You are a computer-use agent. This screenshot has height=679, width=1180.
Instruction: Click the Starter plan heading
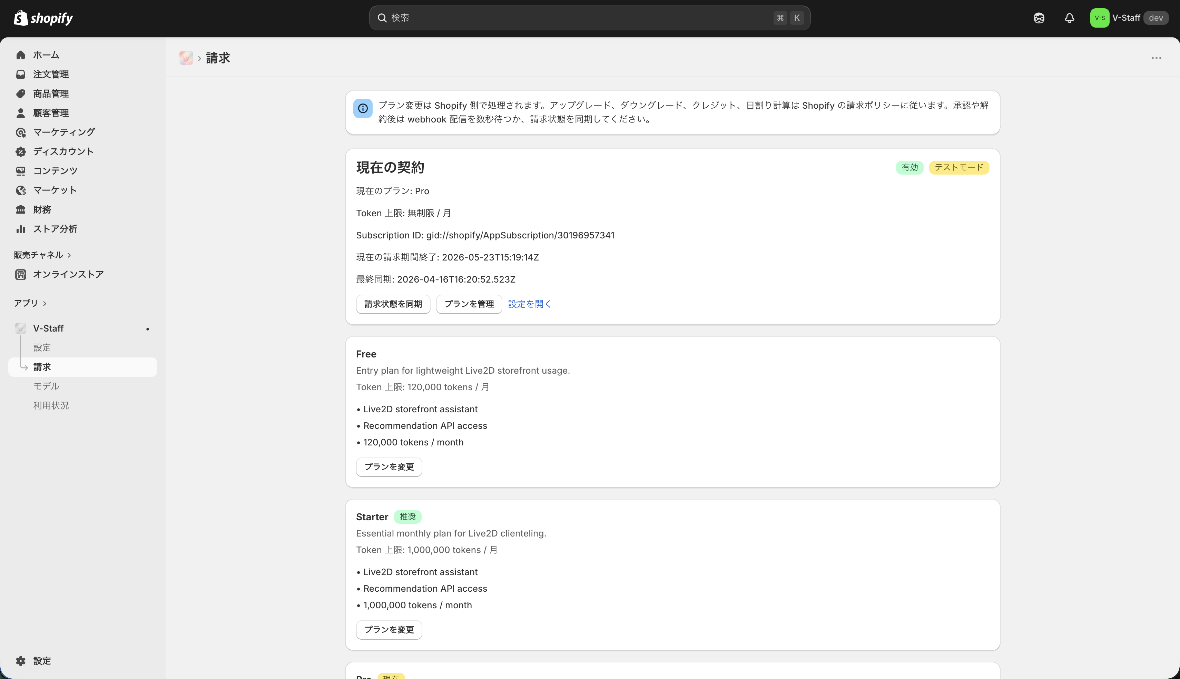[x=372, y=517]
